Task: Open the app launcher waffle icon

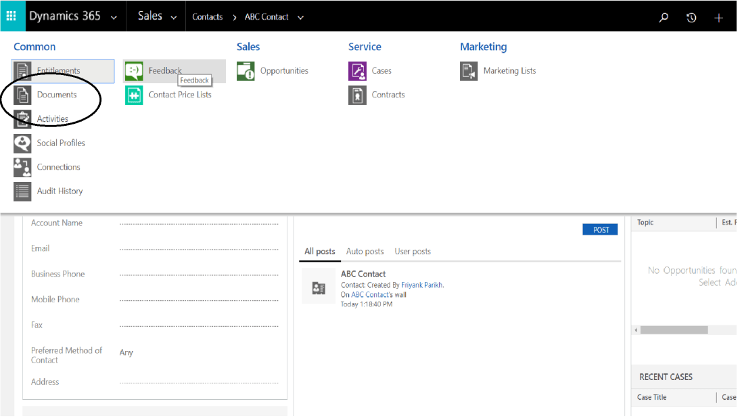Action: pos(11,16)
